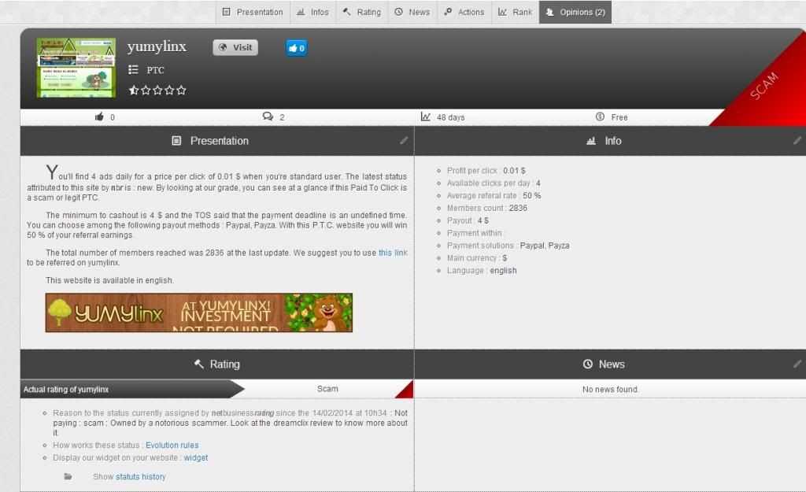Edit the Info section with pencil icon
Viewport: 806px width, 492px height.
797,140
